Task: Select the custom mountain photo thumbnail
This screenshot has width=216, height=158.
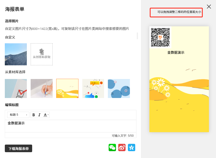Action: click(x=16, y=54)
